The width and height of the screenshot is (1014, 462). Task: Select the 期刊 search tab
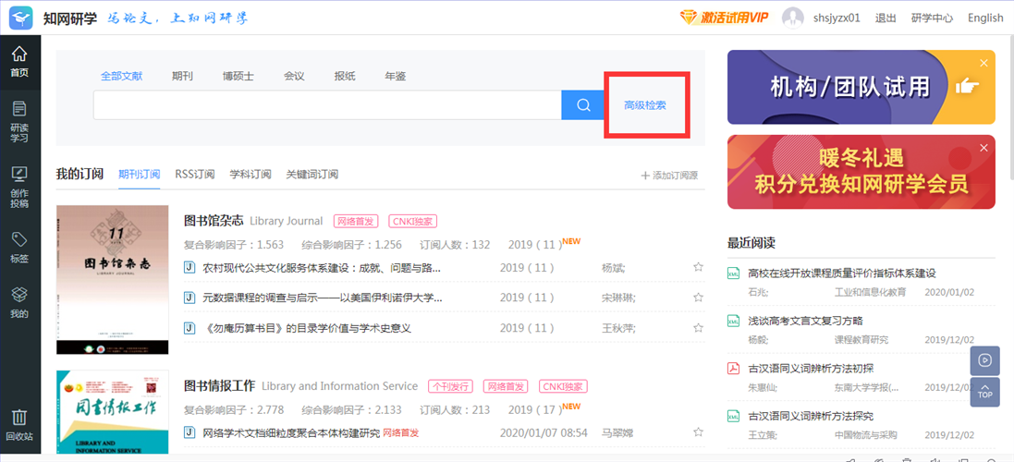[182, 77]
